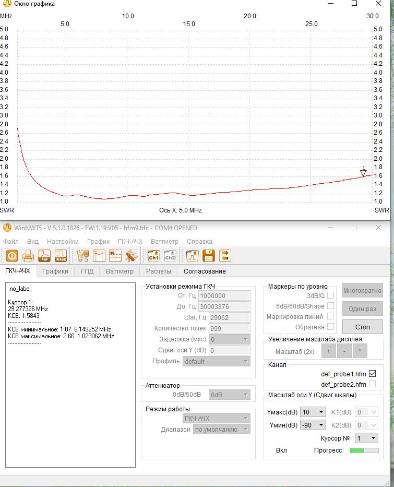Click the zoom caret (^) button
This screenshot has width=394, height=487.
[360, 351]
